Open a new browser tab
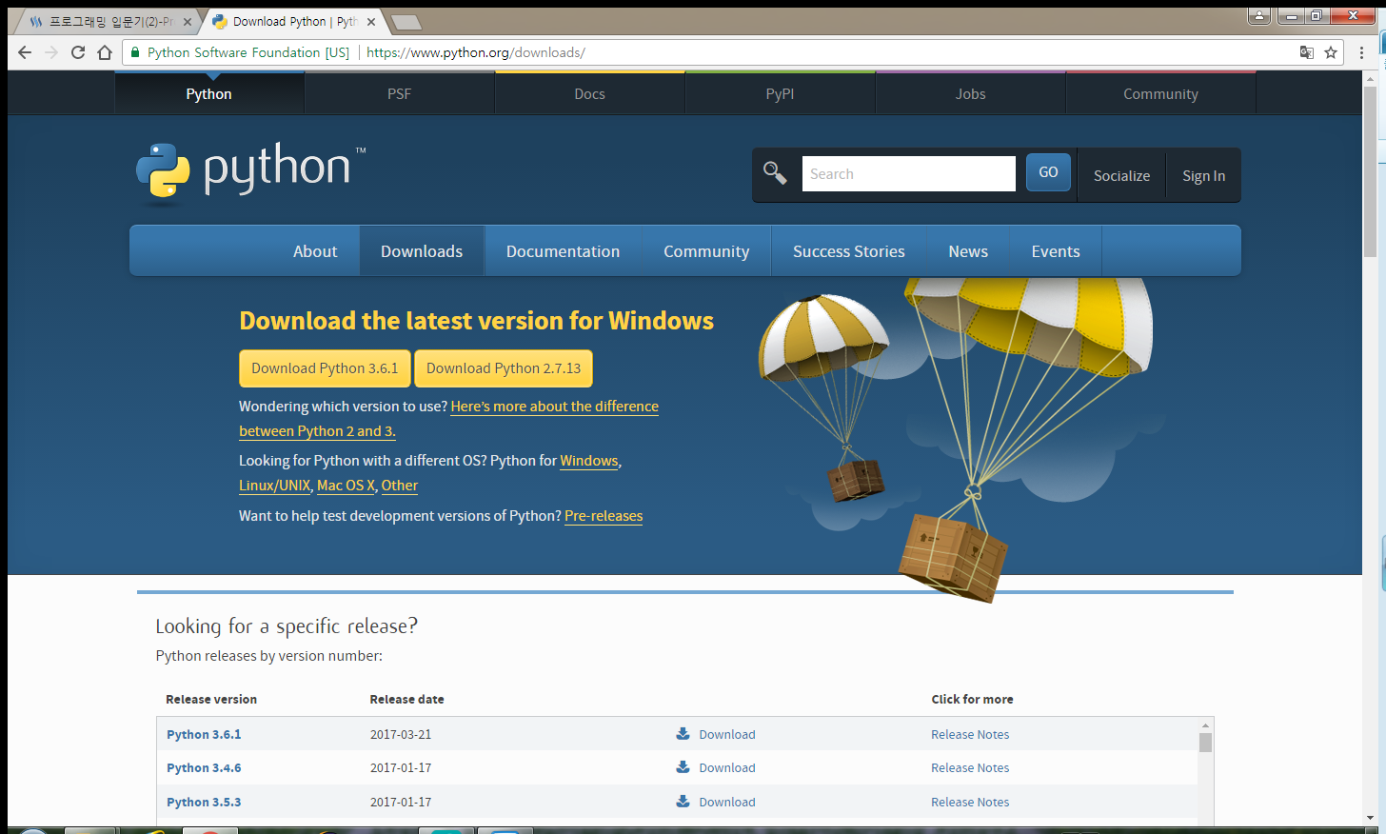Image resolution: width=1386 pixels, height=834 pixels. (406, 22)
